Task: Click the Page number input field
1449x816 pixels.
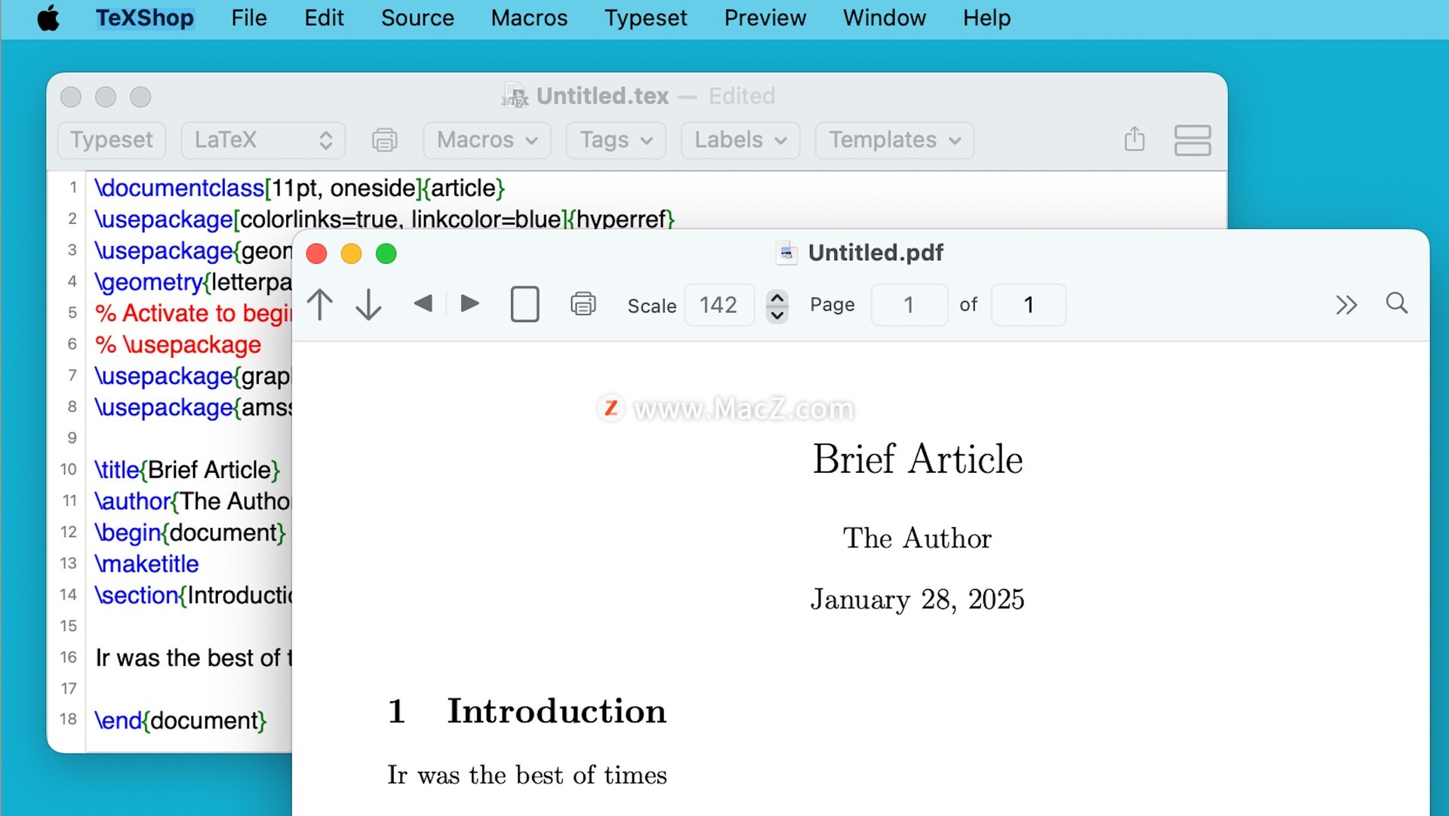Action: [909, 305]
